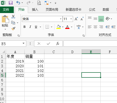Toggle align text right
Viewport: 117px width, 103px height.
tap(101, 27)
